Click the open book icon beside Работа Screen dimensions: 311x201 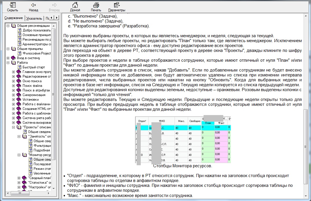click(14, 63)
